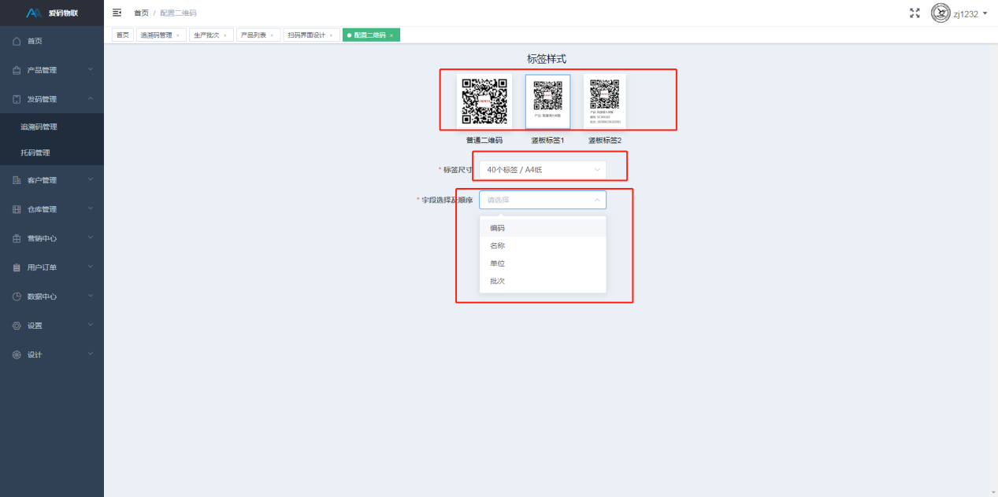The image size is (998, 497).
Task: Close the 配置二维码 tab
Action: [391, 35]
